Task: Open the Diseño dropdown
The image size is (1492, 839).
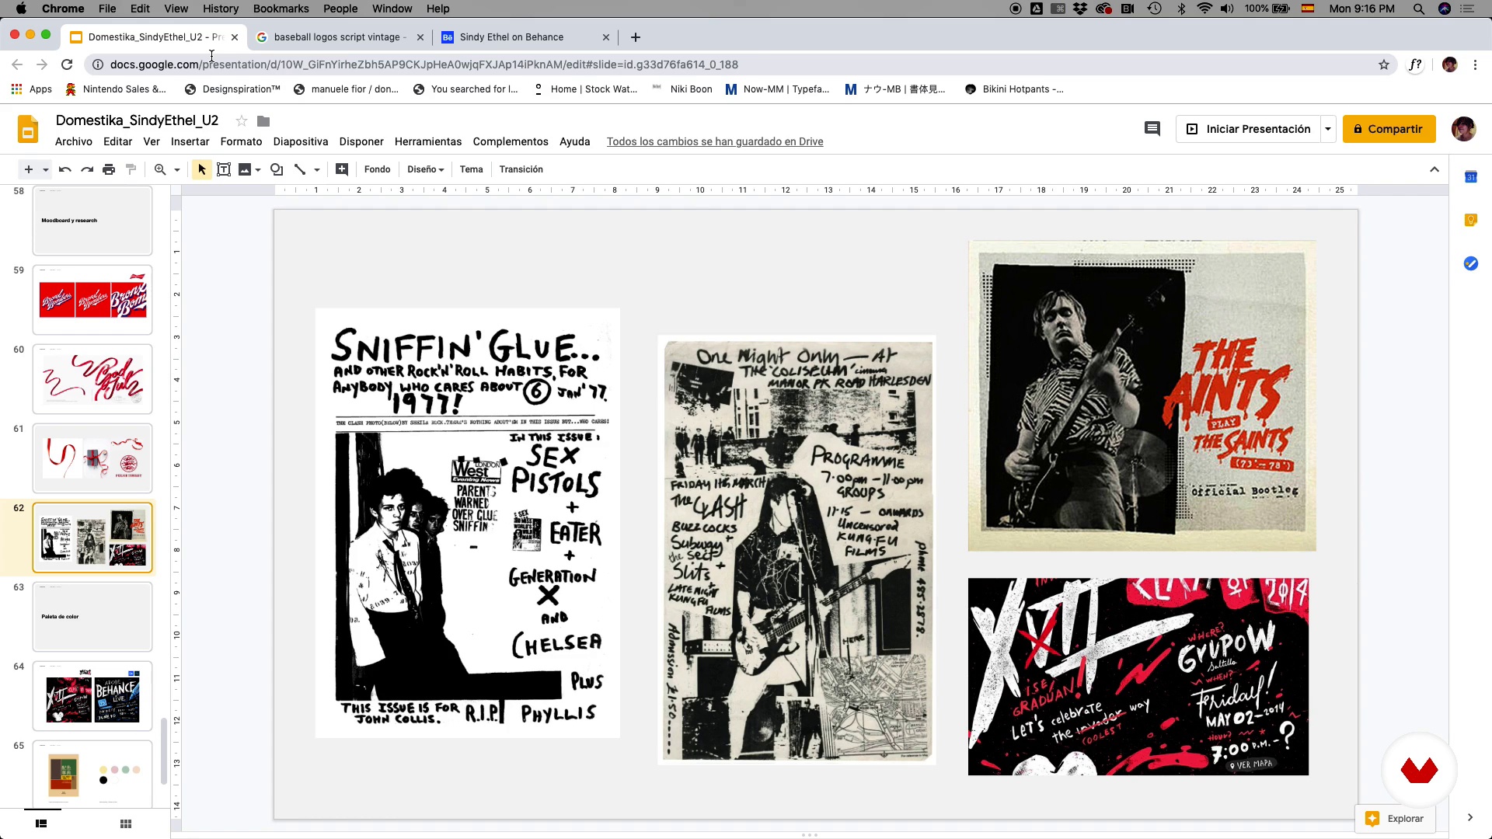Action: [x=425, y=169]
